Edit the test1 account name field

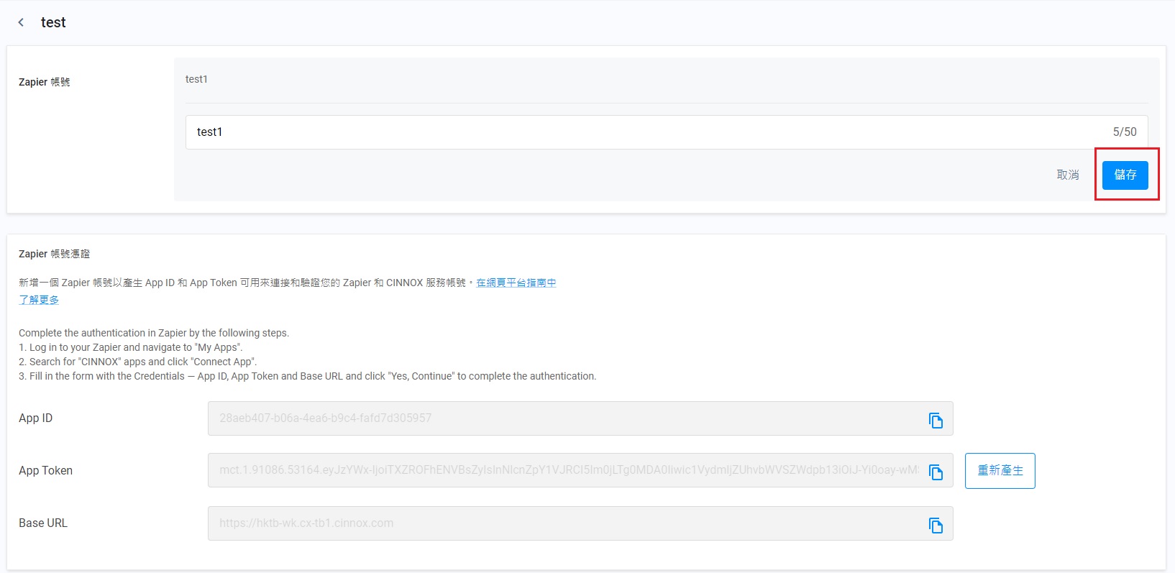667,132
